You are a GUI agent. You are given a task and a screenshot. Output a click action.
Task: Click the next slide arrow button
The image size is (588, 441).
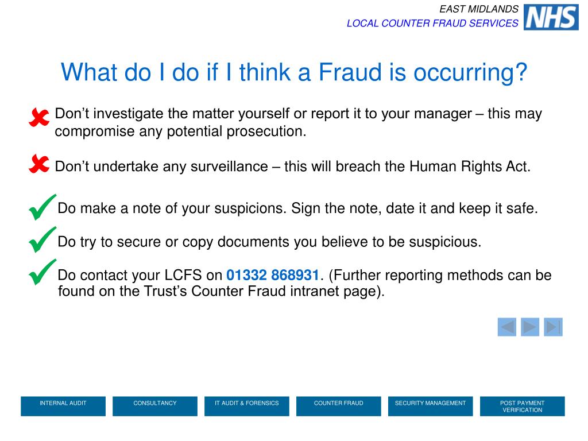(x=530, y=327)
